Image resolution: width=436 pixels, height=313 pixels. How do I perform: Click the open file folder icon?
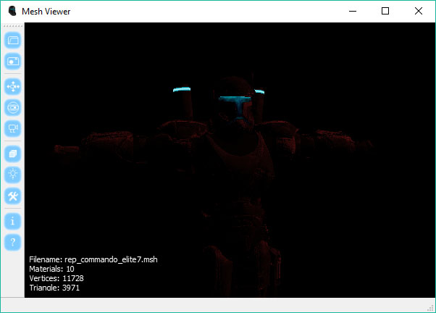click(13, 41)
